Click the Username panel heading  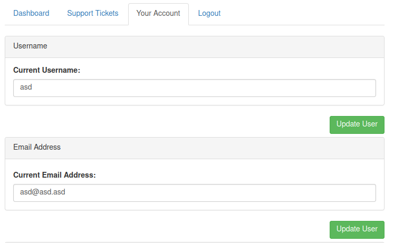point(30,46)
